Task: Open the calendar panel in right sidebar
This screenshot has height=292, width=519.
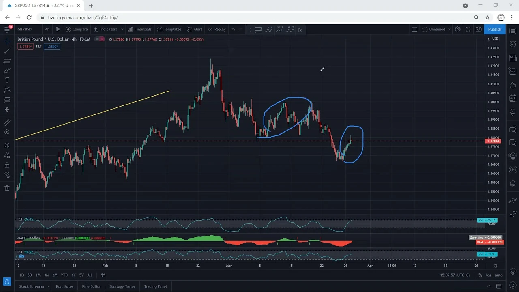Action: click(x=513, y=98)
